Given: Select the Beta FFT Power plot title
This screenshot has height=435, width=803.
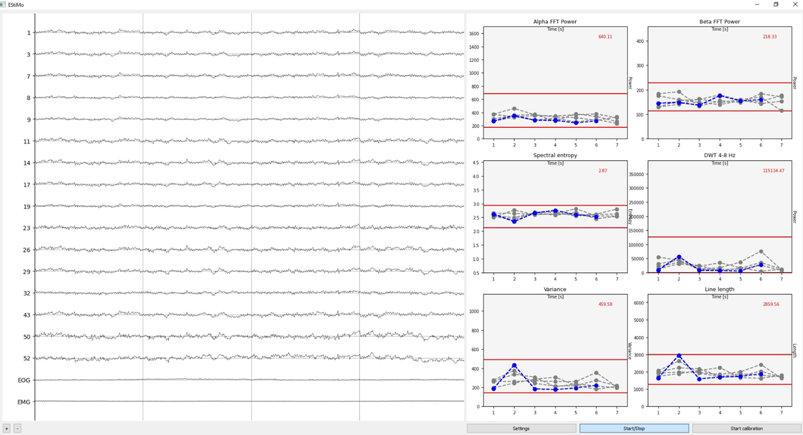Looking at the screenshot, I should pyautogui.click(x=720, y=22).
